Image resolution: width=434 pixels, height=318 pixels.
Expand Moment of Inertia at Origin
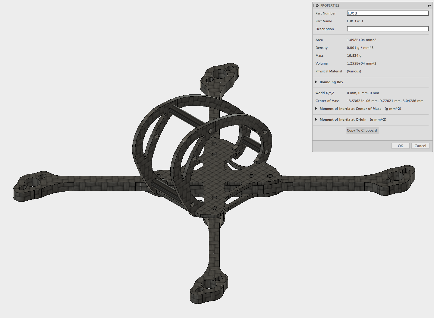pyautogui.click(x=316, y=119)
